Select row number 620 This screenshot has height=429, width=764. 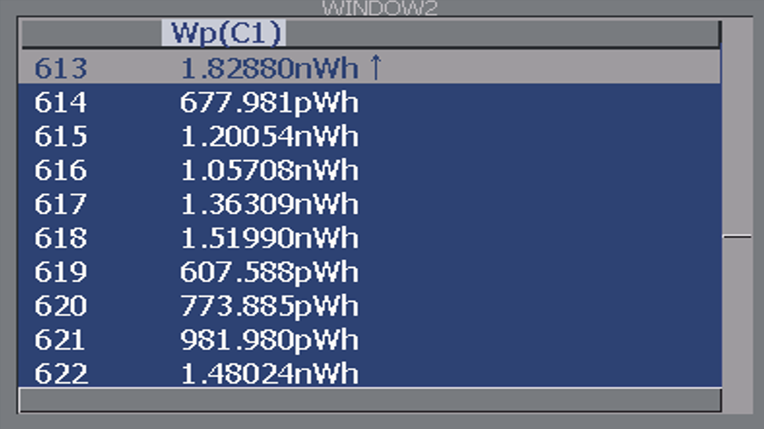click(60, 306)
